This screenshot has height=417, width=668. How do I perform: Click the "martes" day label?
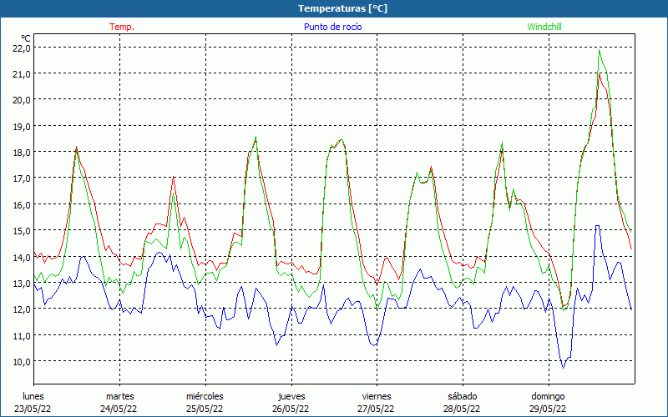(x=120, y=396)
